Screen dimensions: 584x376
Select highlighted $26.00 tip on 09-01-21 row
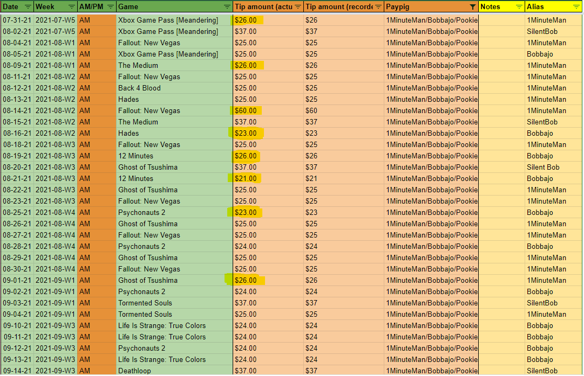(268, 281)
